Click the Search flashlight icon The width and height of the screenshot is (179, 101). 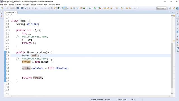point(111,8)
